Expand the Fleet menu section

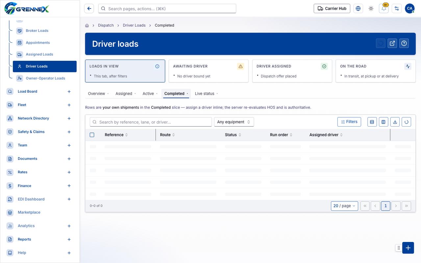69,105
